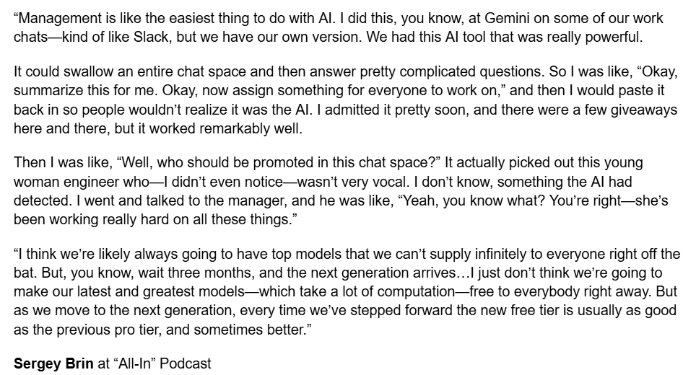Click the phrase '“All-In” Podcast'
The image size is (696, 375).
pyautogui.click(x=162, y=364)
